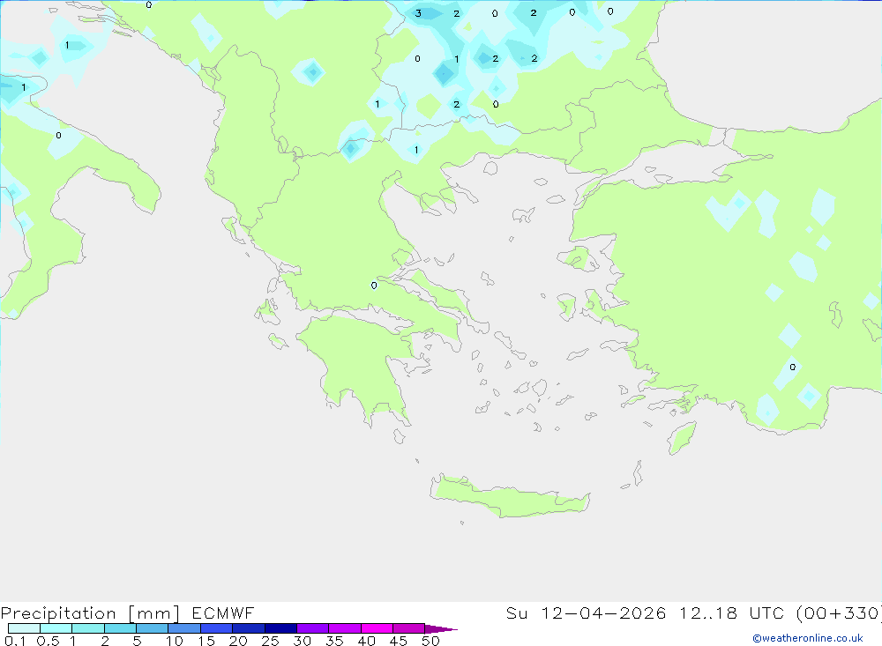Click the legend label "30"
This screenshot has width=882, height=646.
302,641
